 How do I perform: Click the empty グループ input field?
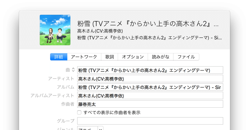(150, 121)
